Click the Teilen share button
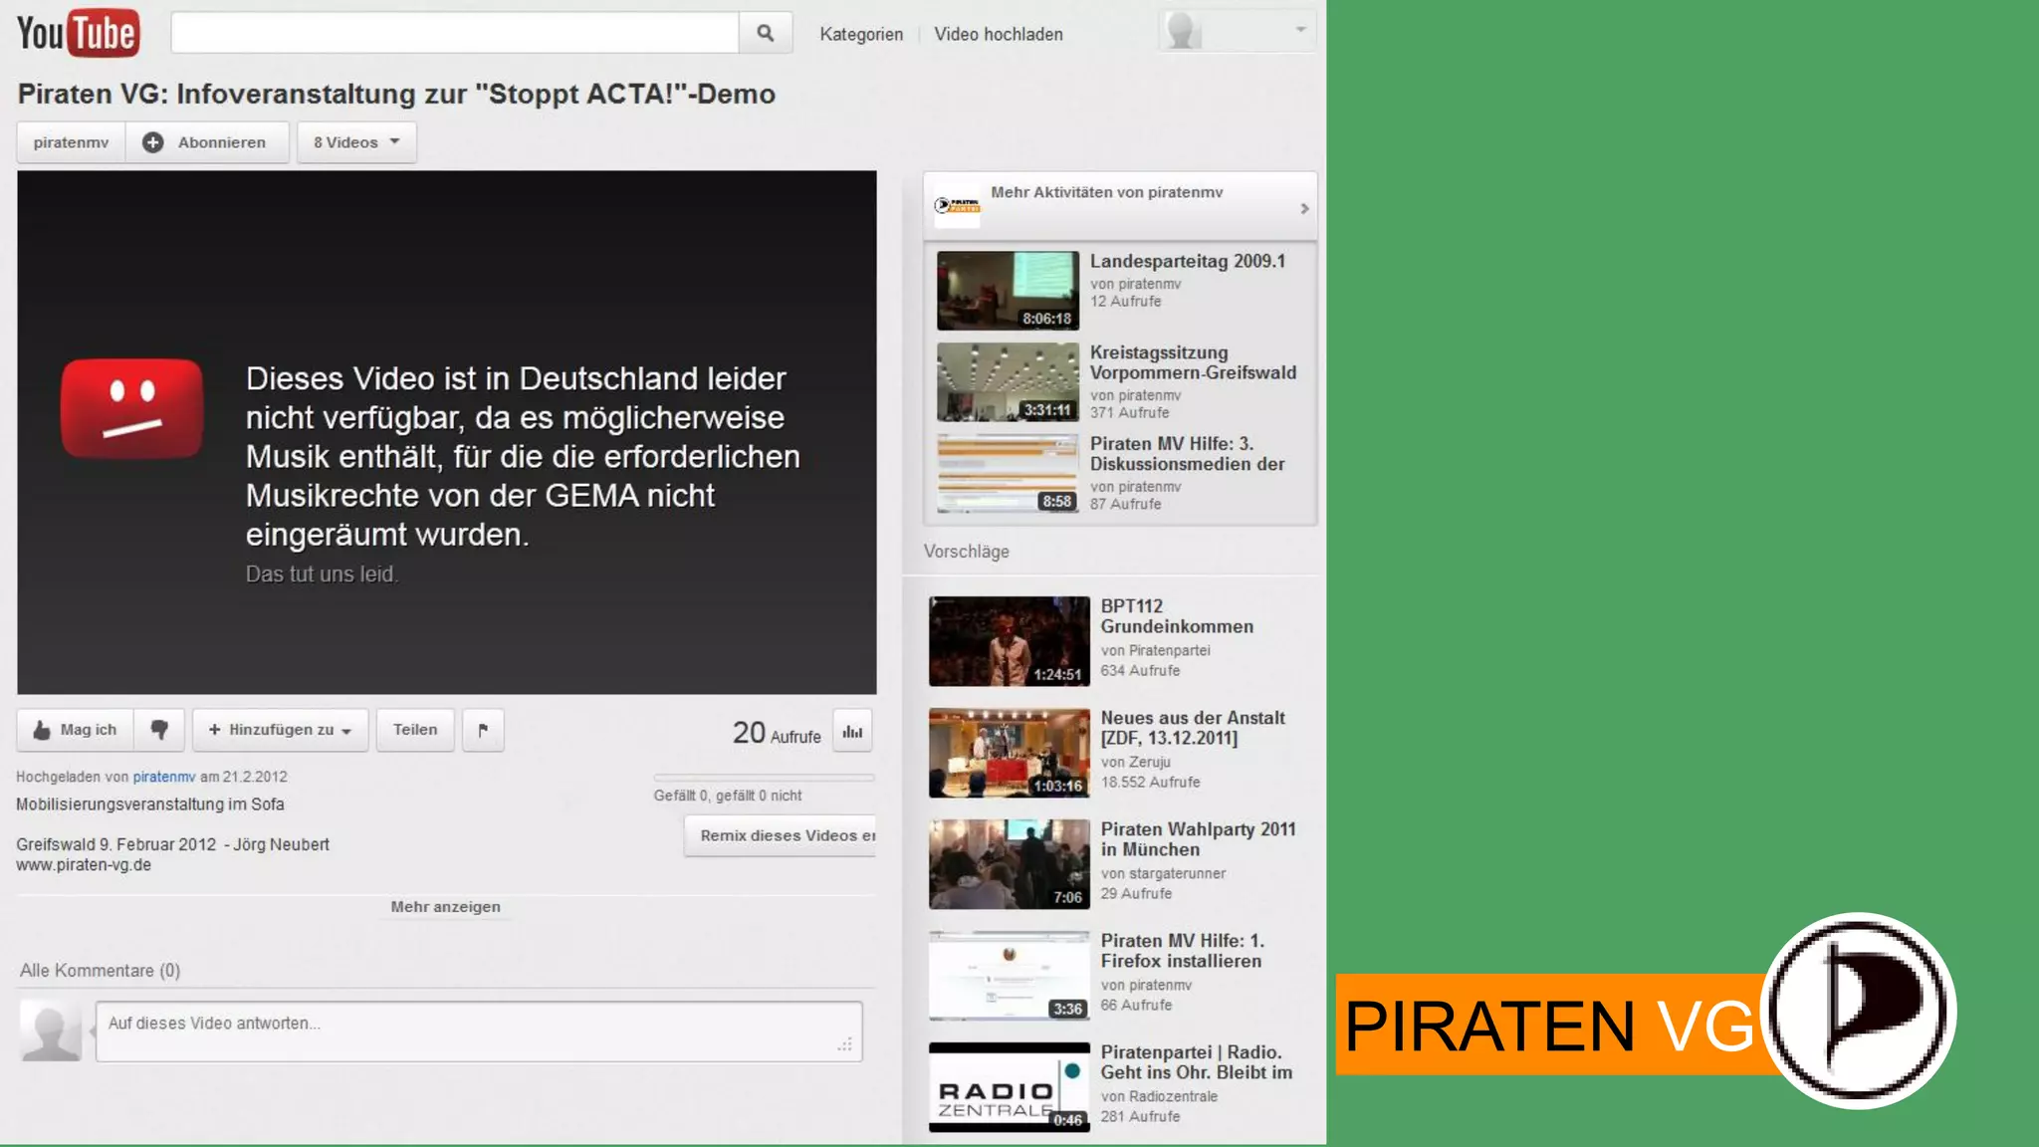 [x=415, y=730]
